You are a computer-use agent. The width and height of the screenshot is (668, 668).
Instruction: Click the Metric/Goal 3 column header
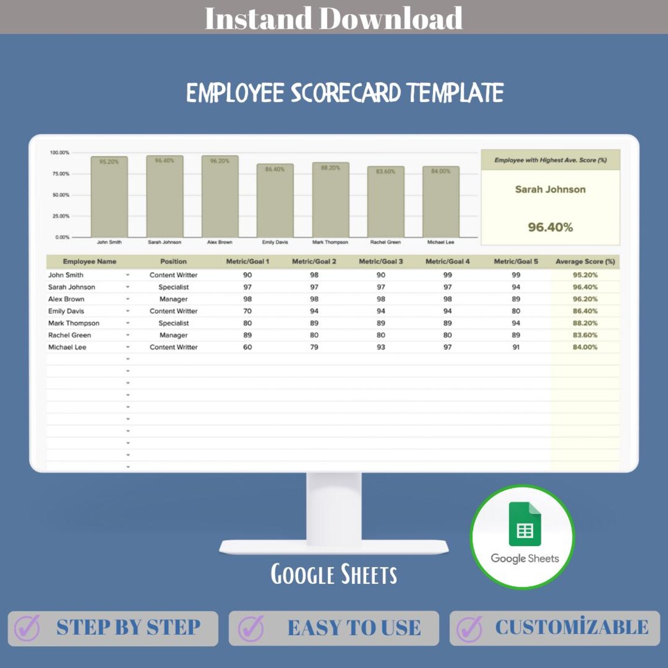tap(381, 261)
